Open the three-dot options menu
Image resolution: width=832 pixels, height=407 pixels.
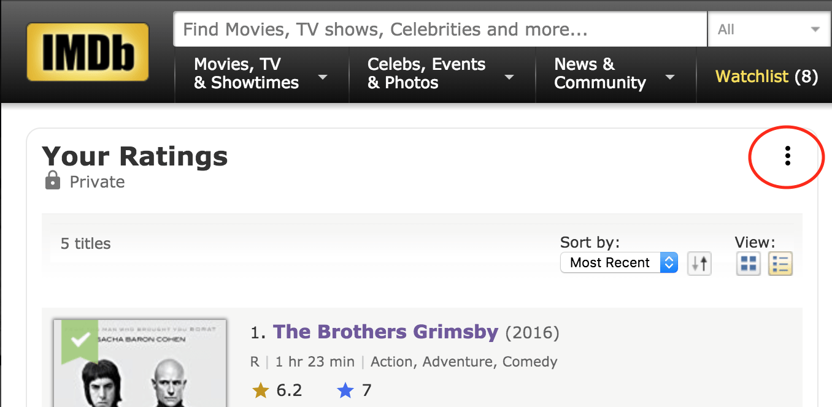788,156
